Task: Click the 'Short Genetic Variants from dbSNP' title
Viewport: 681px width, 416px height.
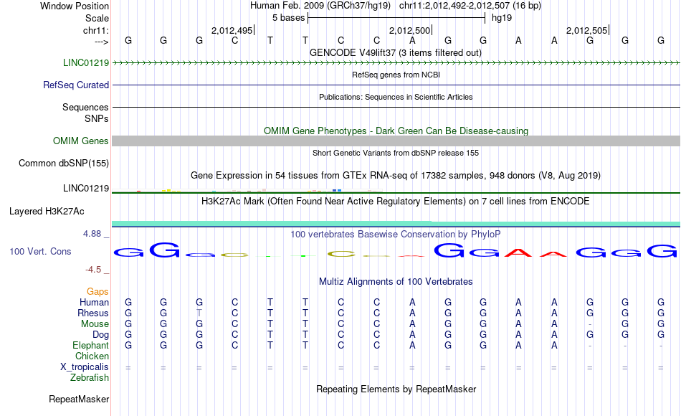Action: point(396,153)
